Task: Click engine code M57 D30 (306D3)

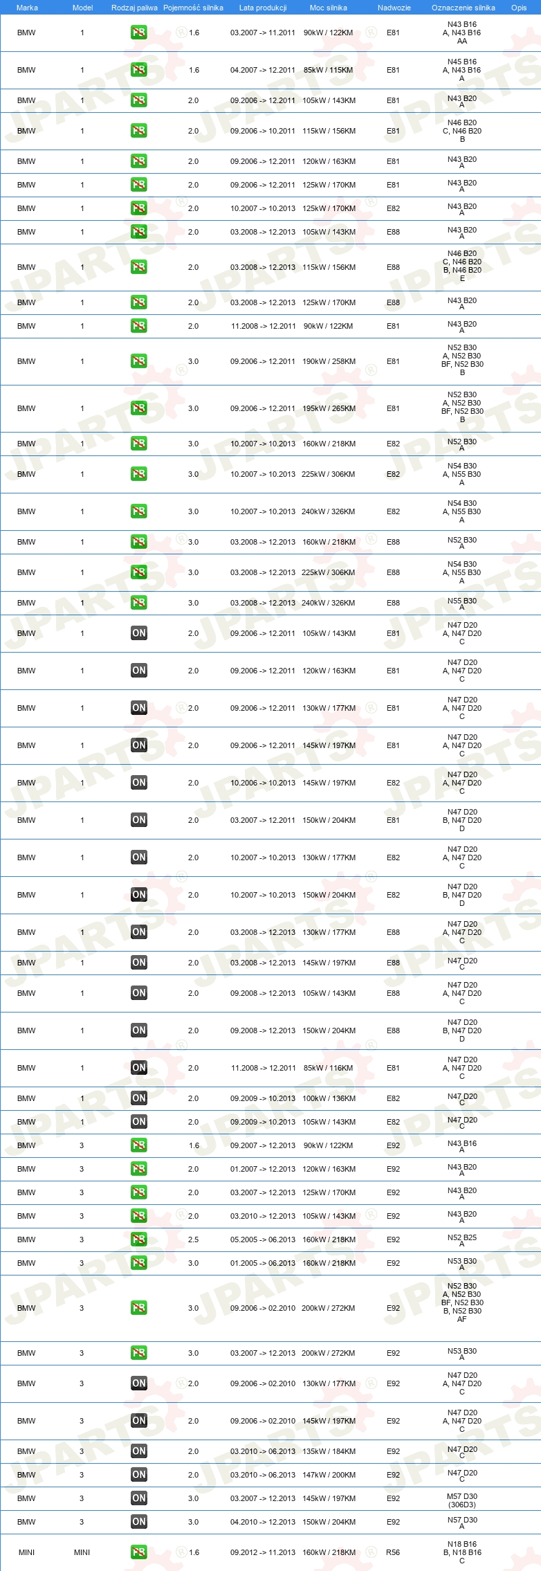Action: coord(462,1500)
